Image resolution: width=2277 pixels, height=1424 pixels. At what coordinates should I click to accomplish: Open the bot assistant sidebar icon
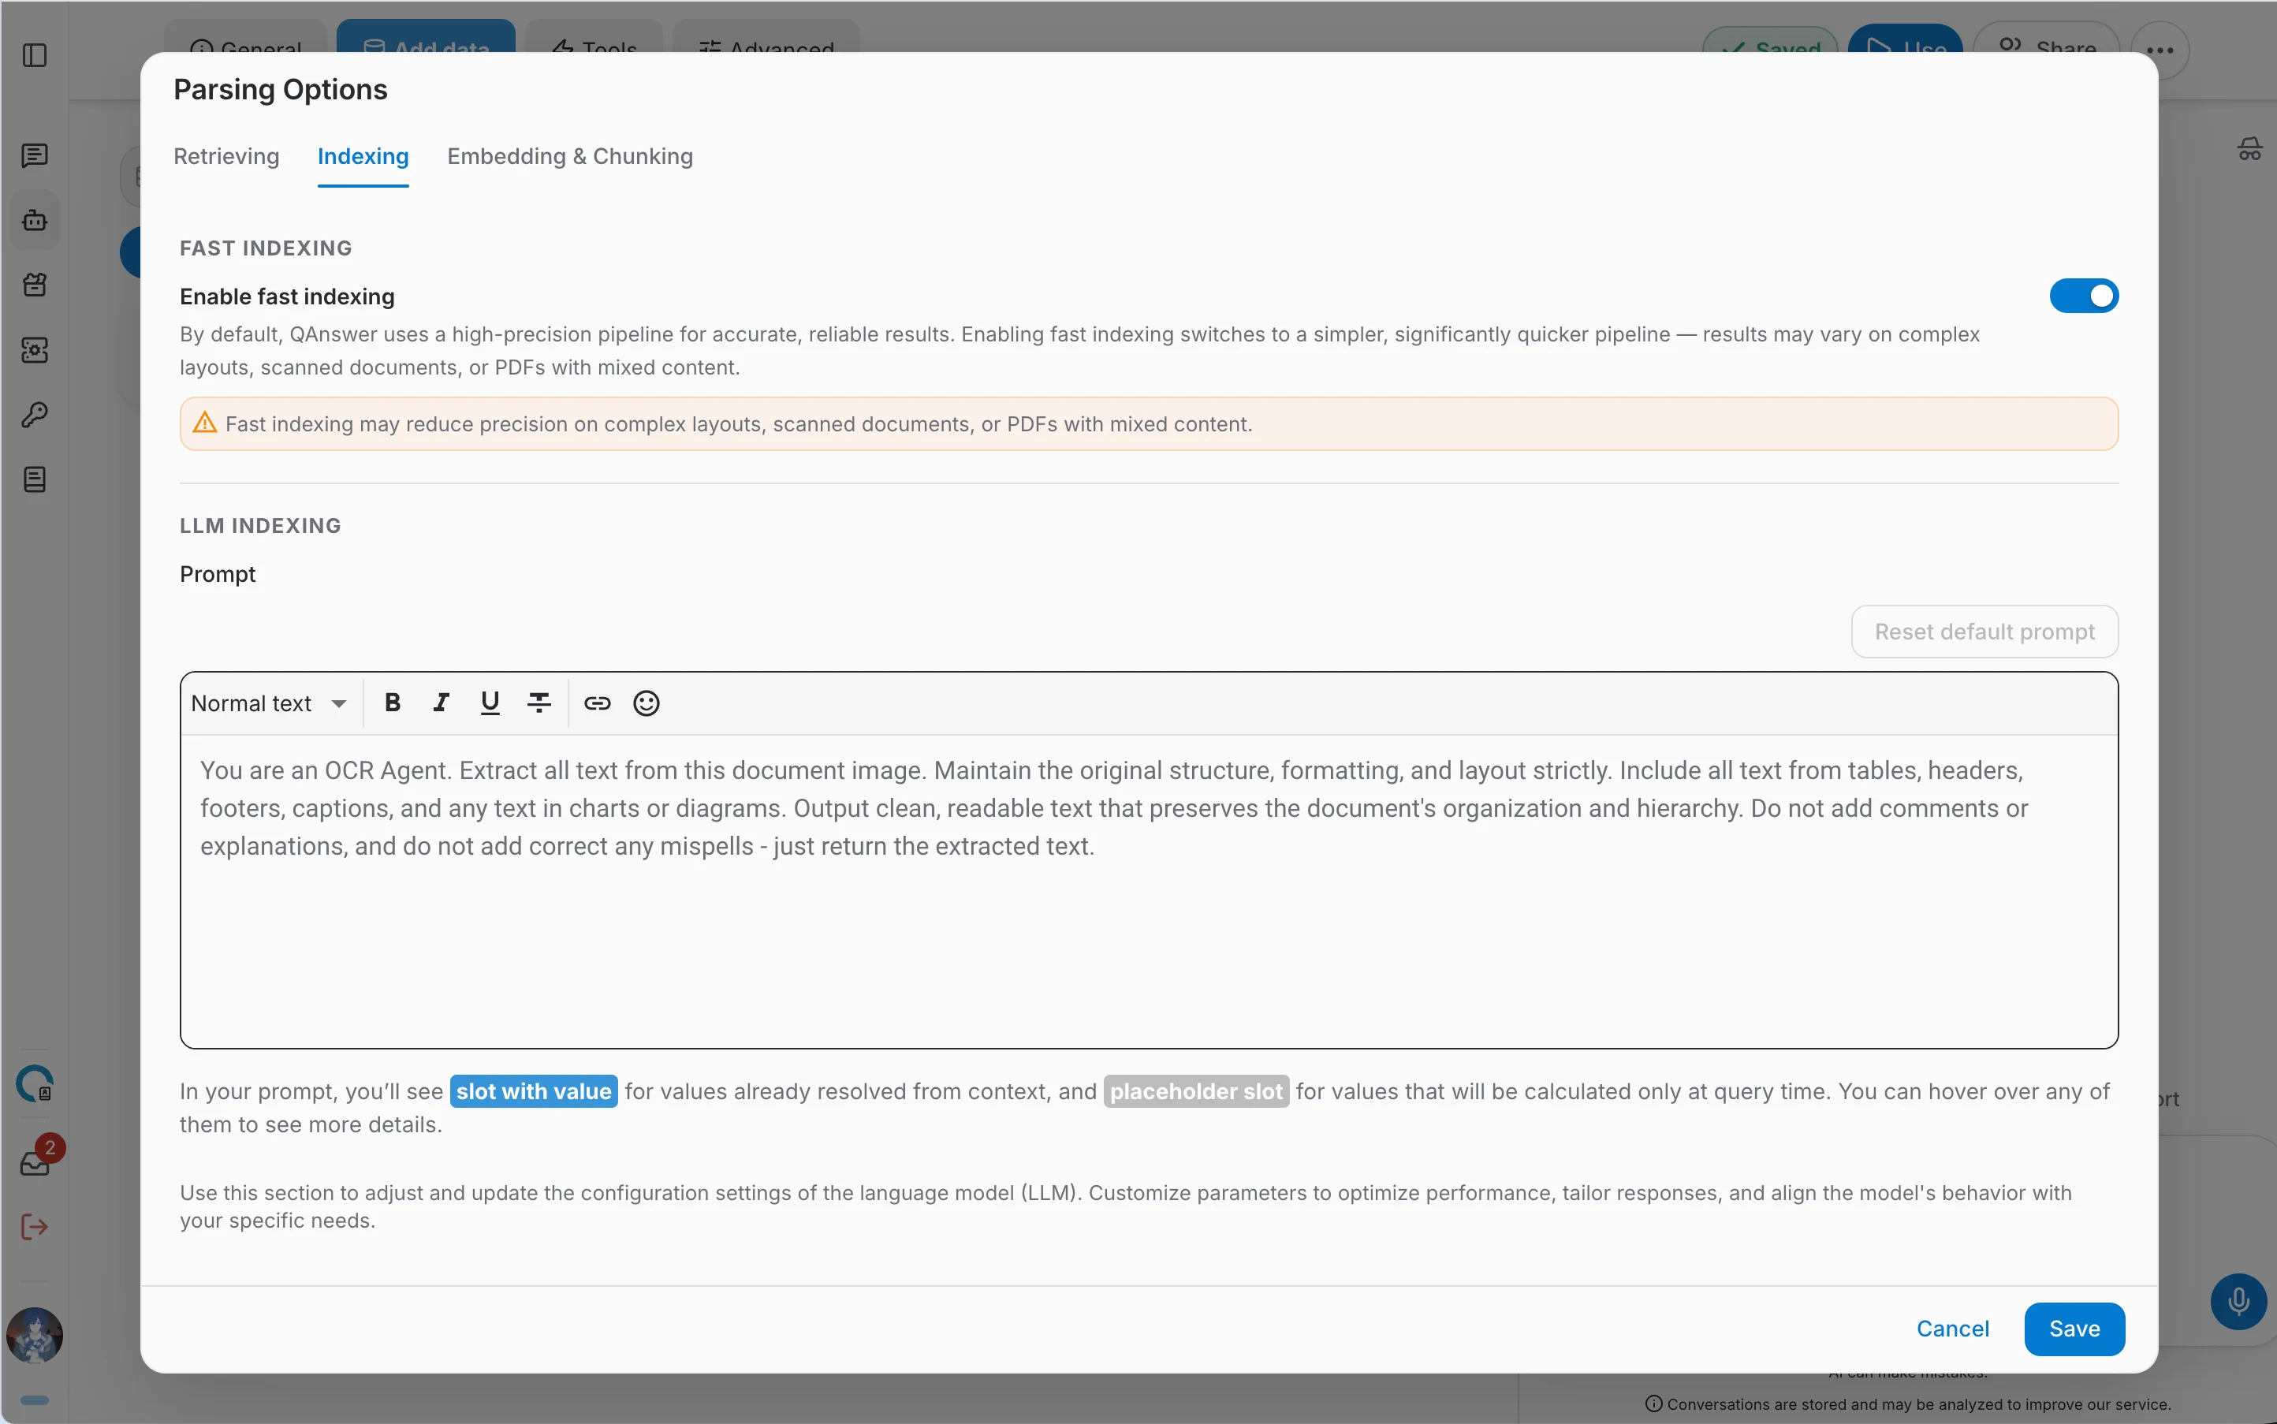click(x=35, y=221)
